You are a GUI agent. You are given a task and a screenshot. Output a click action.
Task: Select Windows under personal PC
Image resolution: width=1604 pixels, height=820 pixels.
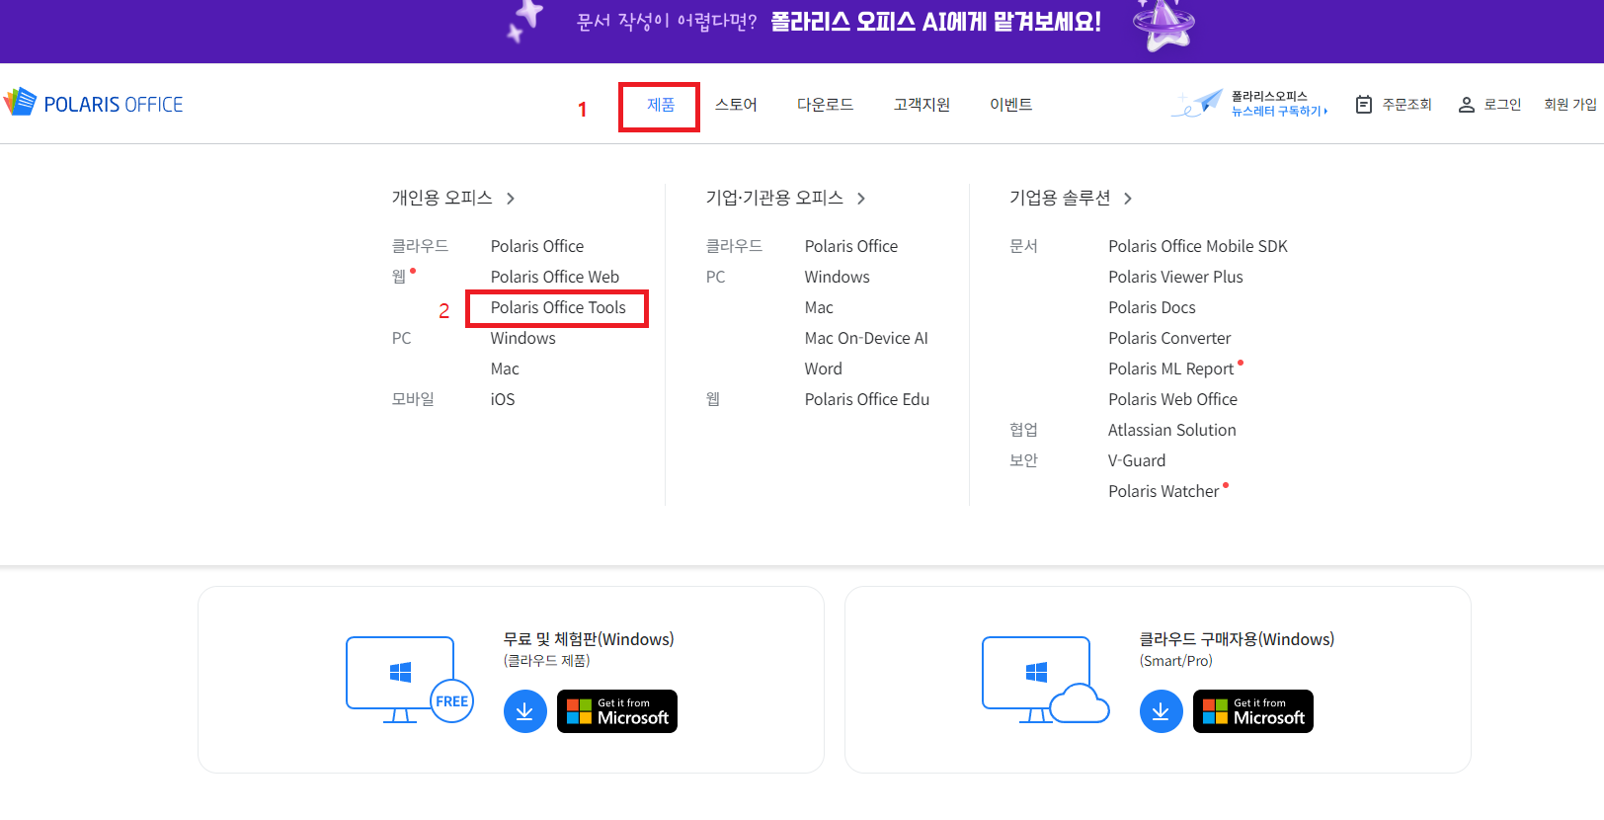523,338
